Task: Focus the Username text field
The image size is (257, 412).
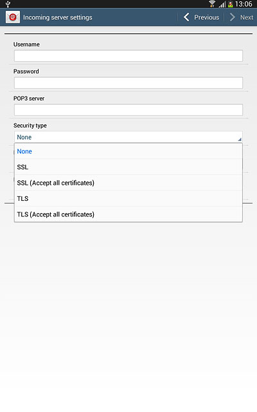Action: (128, 56)
